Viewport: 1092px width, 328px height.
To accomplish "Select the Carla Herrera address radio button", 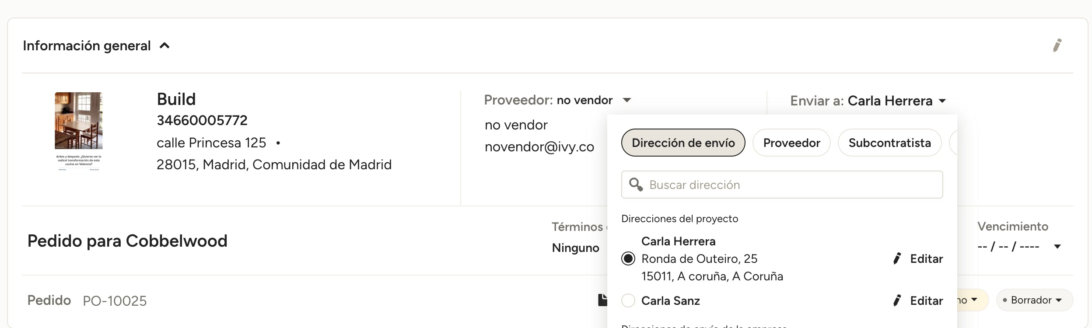I will click(628, 259).
